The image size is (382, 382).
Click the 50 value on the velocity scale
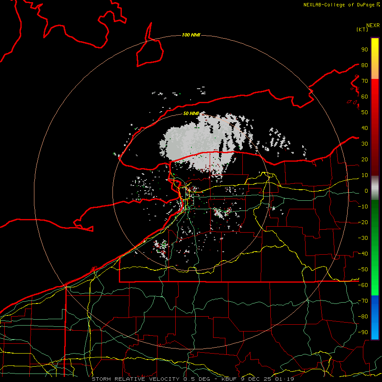click(365, 112)
